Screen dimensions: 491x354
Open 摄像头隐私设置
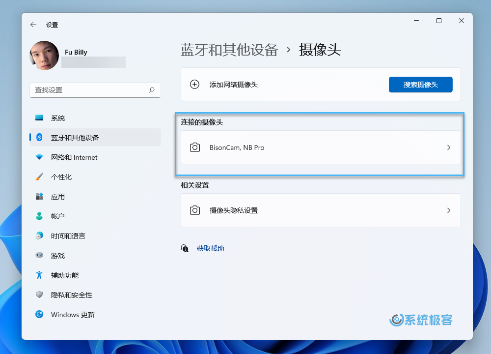(321, 210)
